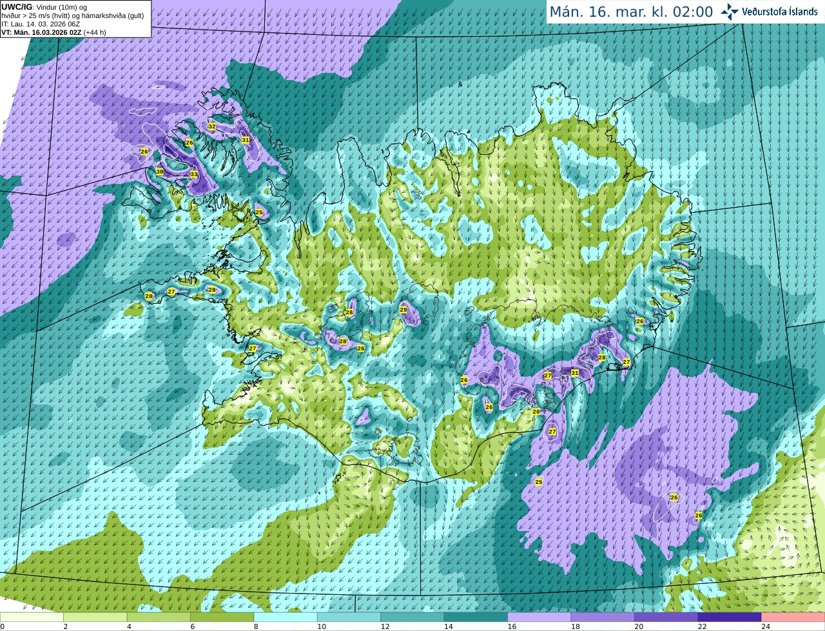
Task: Pick the 22–24 dark indigo scale swatch
Action: click(730, 617)
